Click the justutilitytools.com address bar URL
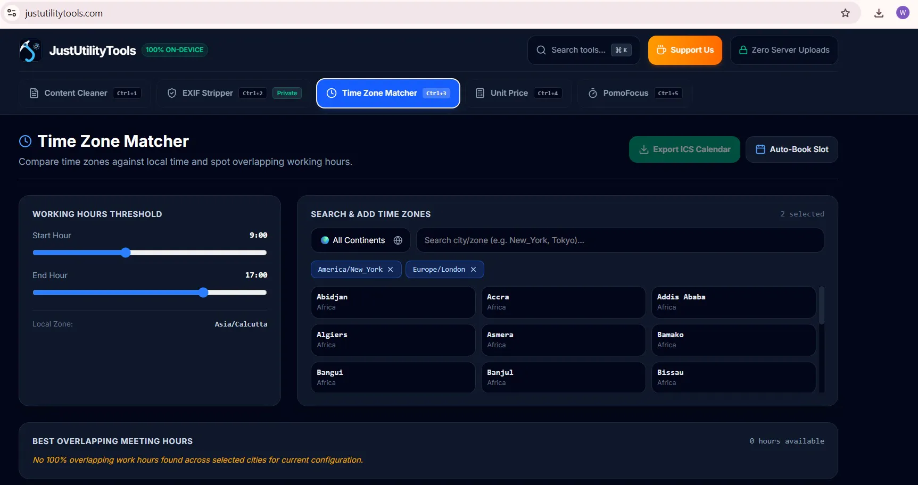The image size is (918, 485). (x=64, y=13)
